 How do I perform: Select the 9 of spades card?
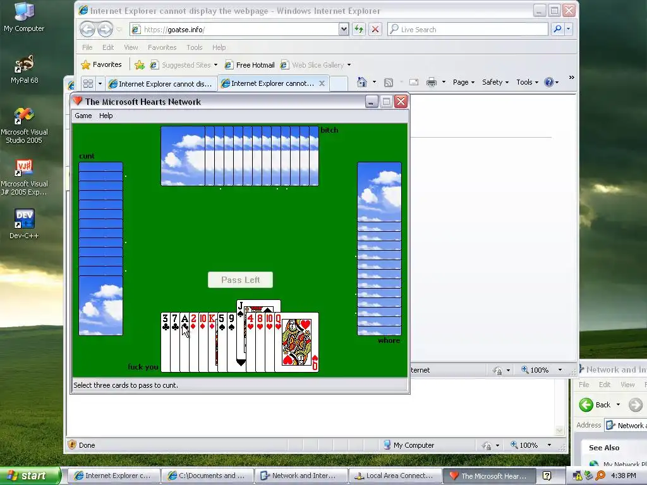click(x=231, y=342)
